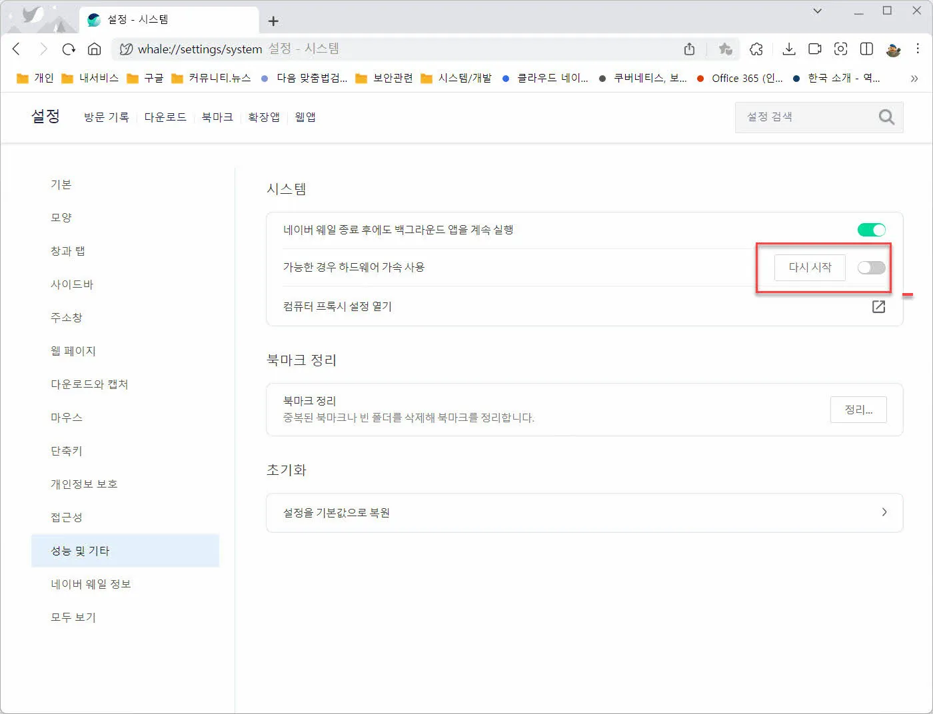Open the 구글 bookmark folder

[145, 78]
